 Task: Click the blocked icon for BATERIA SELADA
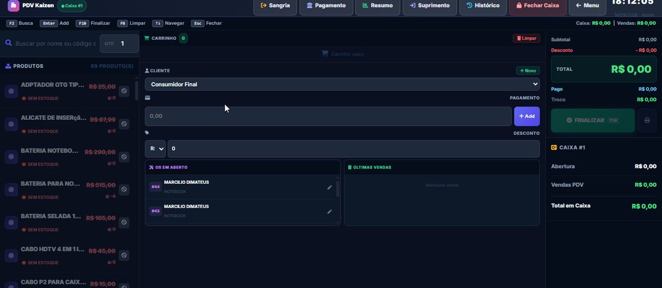click(124, 222)
